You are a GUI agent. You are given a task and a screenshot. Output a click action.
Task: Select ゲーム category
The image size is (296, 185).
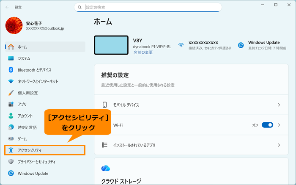(x=45, y=139)
